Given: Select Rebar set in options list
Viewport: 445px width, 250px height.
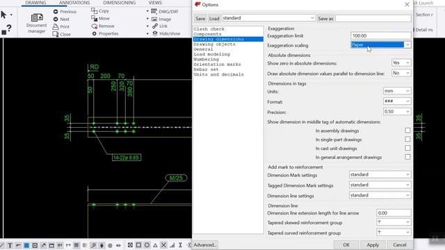Looking at the screenshot, I should pyautogui.click(x=206, y=69).
